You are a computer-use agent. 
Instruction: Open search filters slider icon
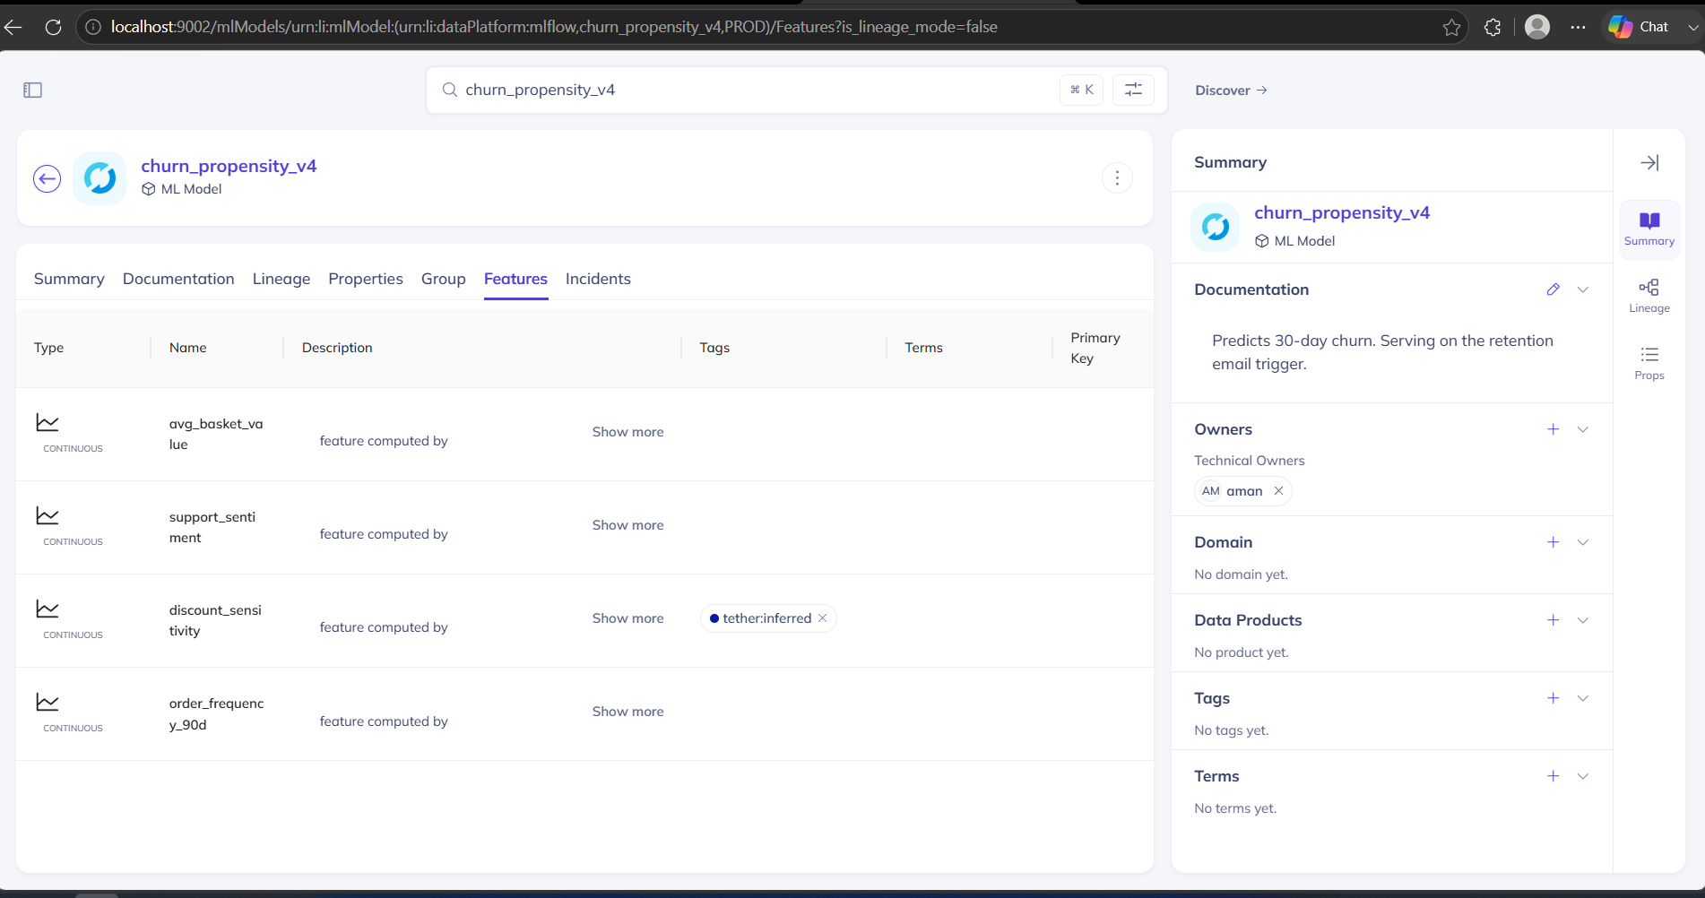click(1133, 89)
